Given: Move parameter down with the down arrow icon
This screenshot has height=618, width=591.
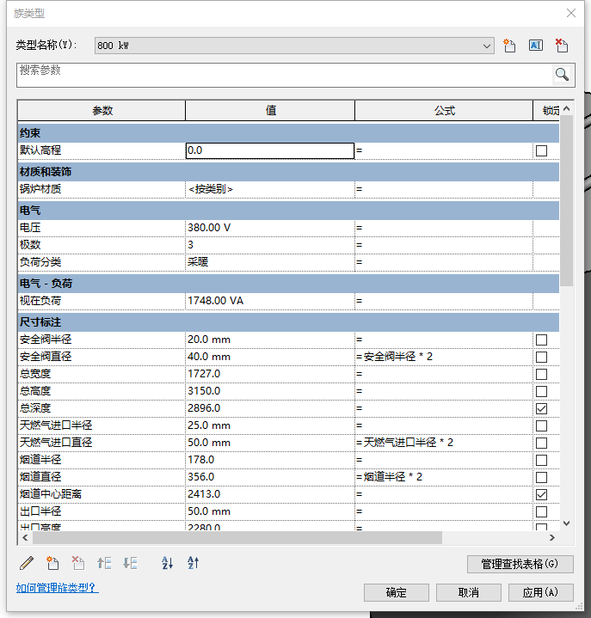Looking at the screenshot, I should pos(131,563).
